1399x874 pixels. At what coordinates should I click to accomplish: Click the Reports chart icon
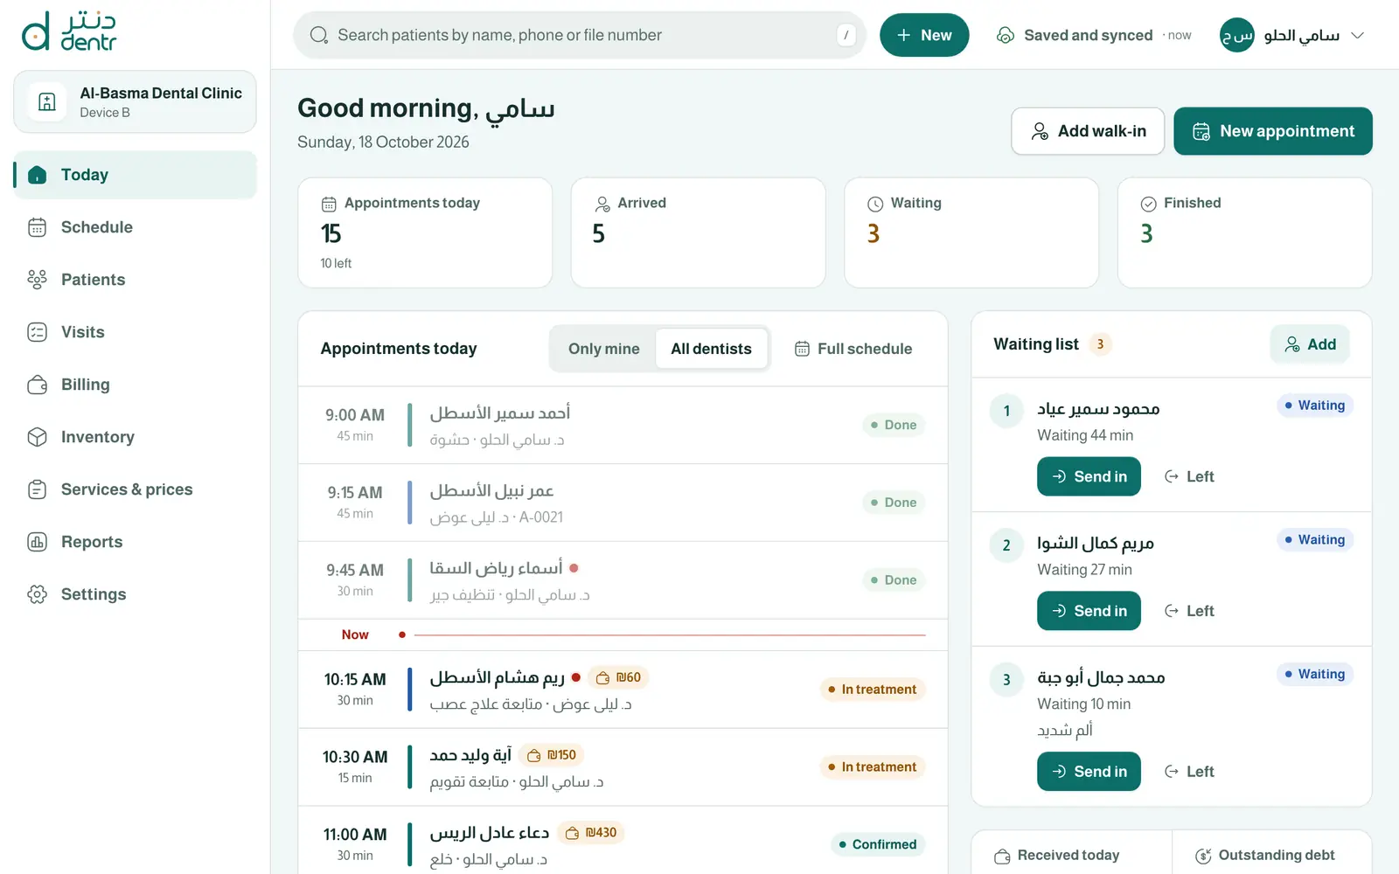point(37,542)
